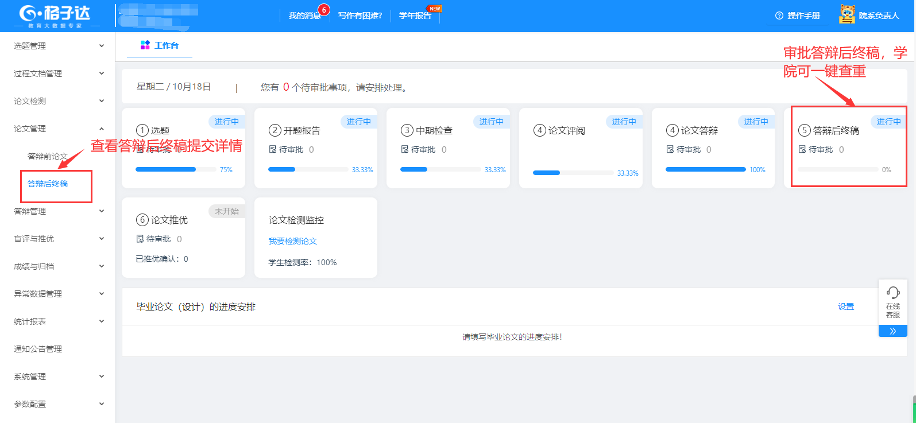The height and width of the screenshot is (423, 916).
Task: Click 设置 for the progress schedule
Action: [x=845, y=306]
